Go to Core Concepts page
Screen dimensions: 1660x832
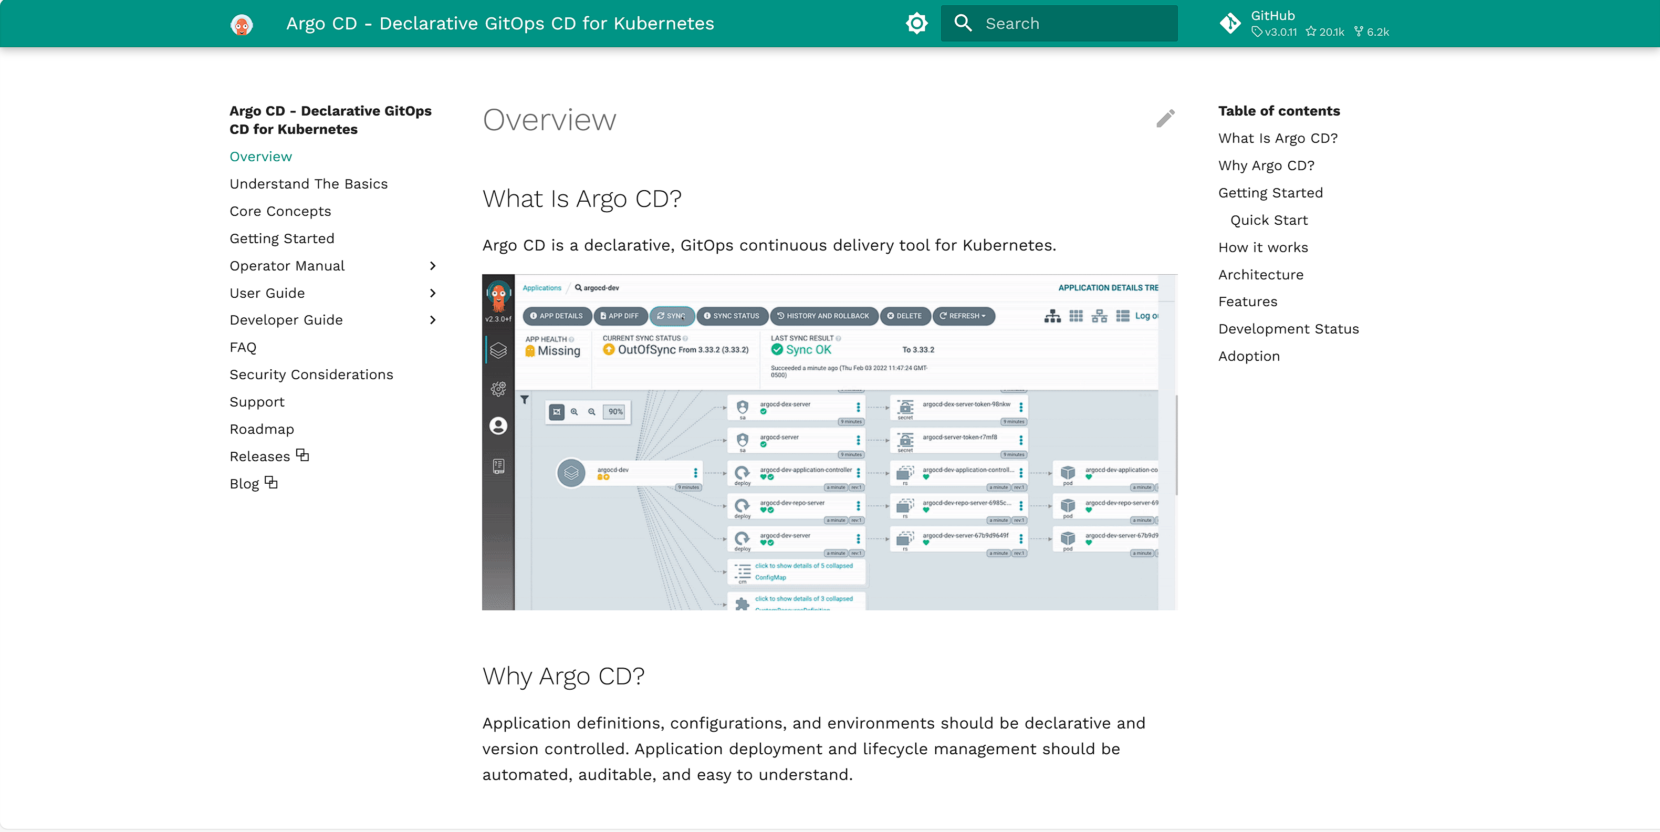(280, 211)
